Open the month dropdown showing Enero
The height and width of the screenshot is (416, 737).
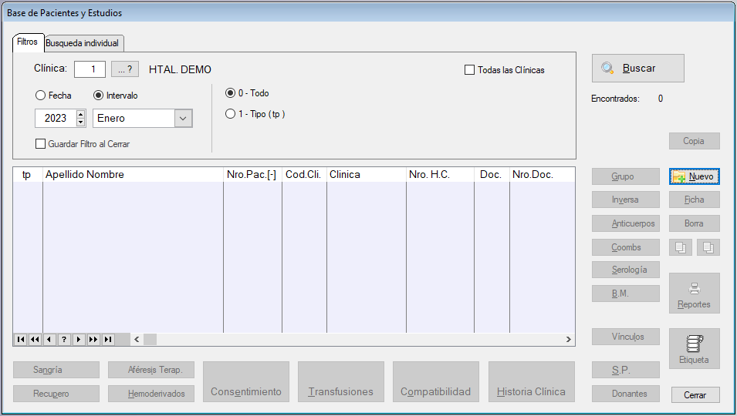(183, 119)
